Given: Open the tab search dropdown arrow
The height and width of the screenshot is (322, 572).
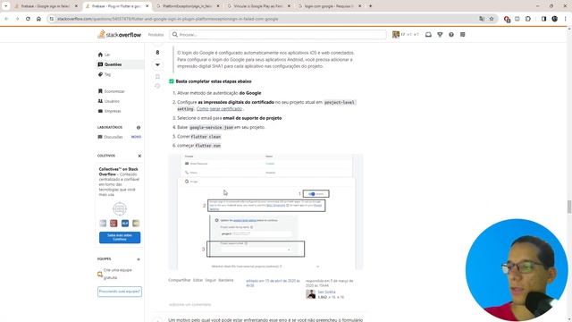Looking at the screenshot, I should pyautogui.click(x=5, y=6).
